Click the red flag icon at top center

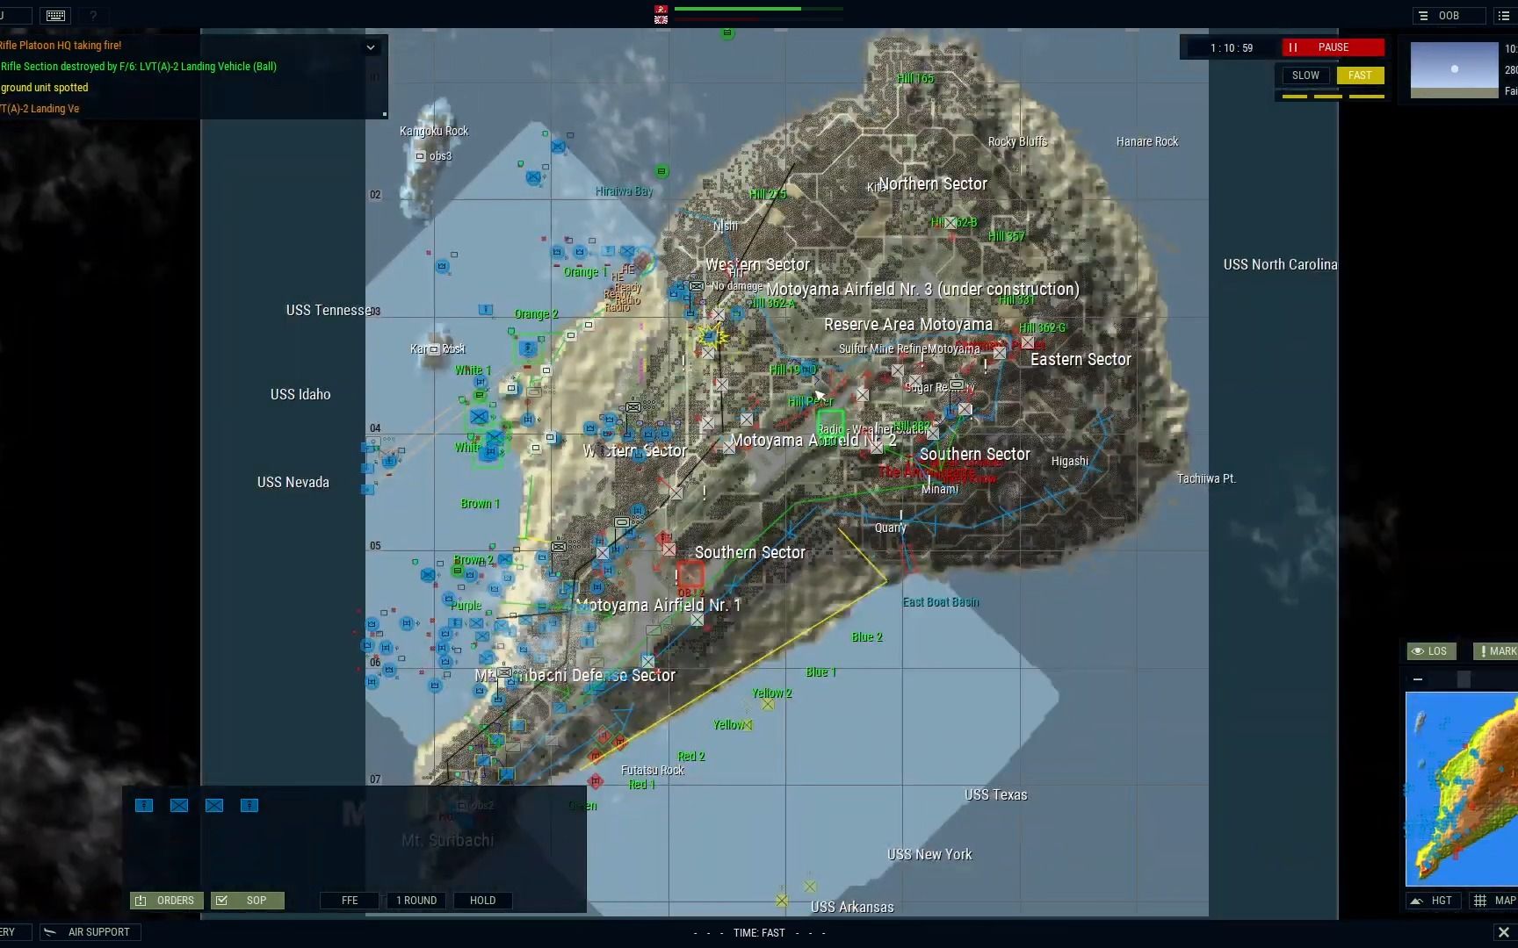(x=661, y=9)
